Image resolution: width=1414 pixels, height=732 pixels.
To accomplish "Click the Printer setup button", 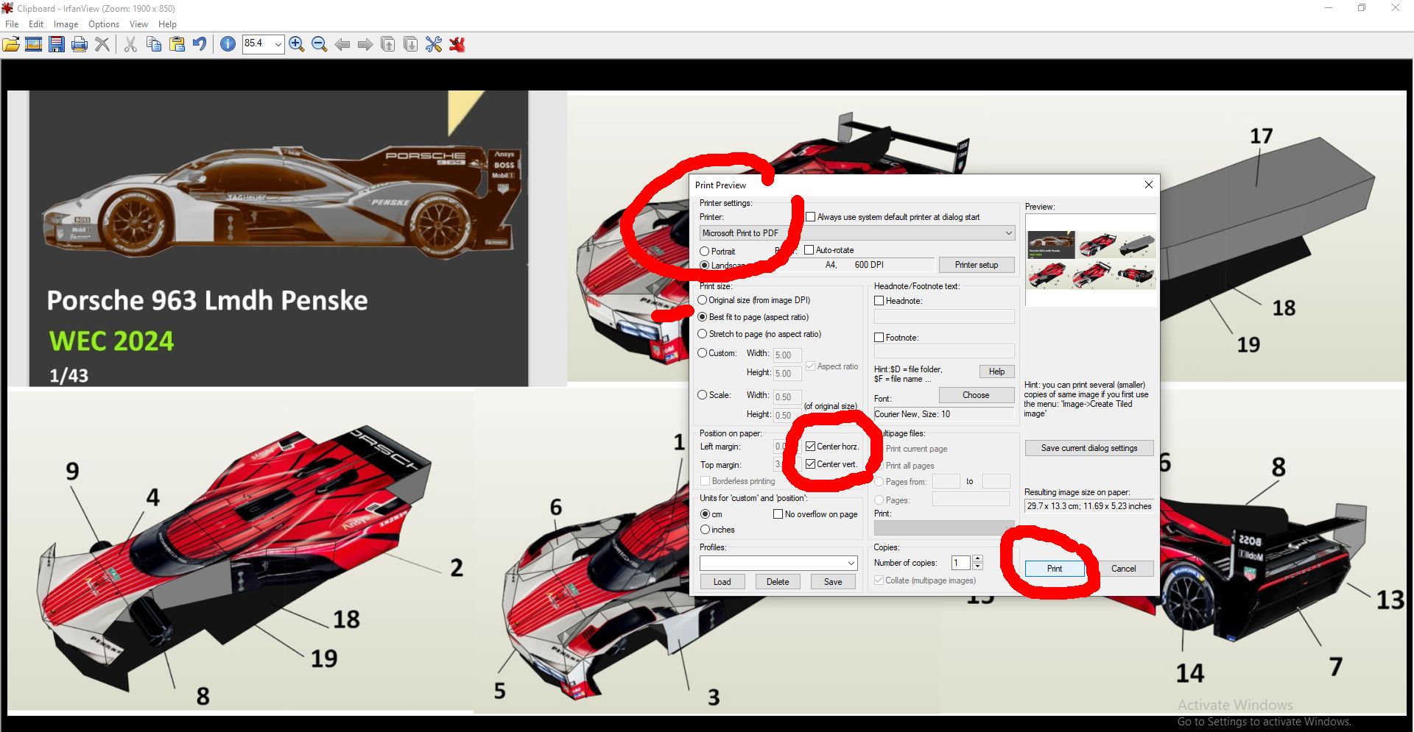I will [976, 265].
